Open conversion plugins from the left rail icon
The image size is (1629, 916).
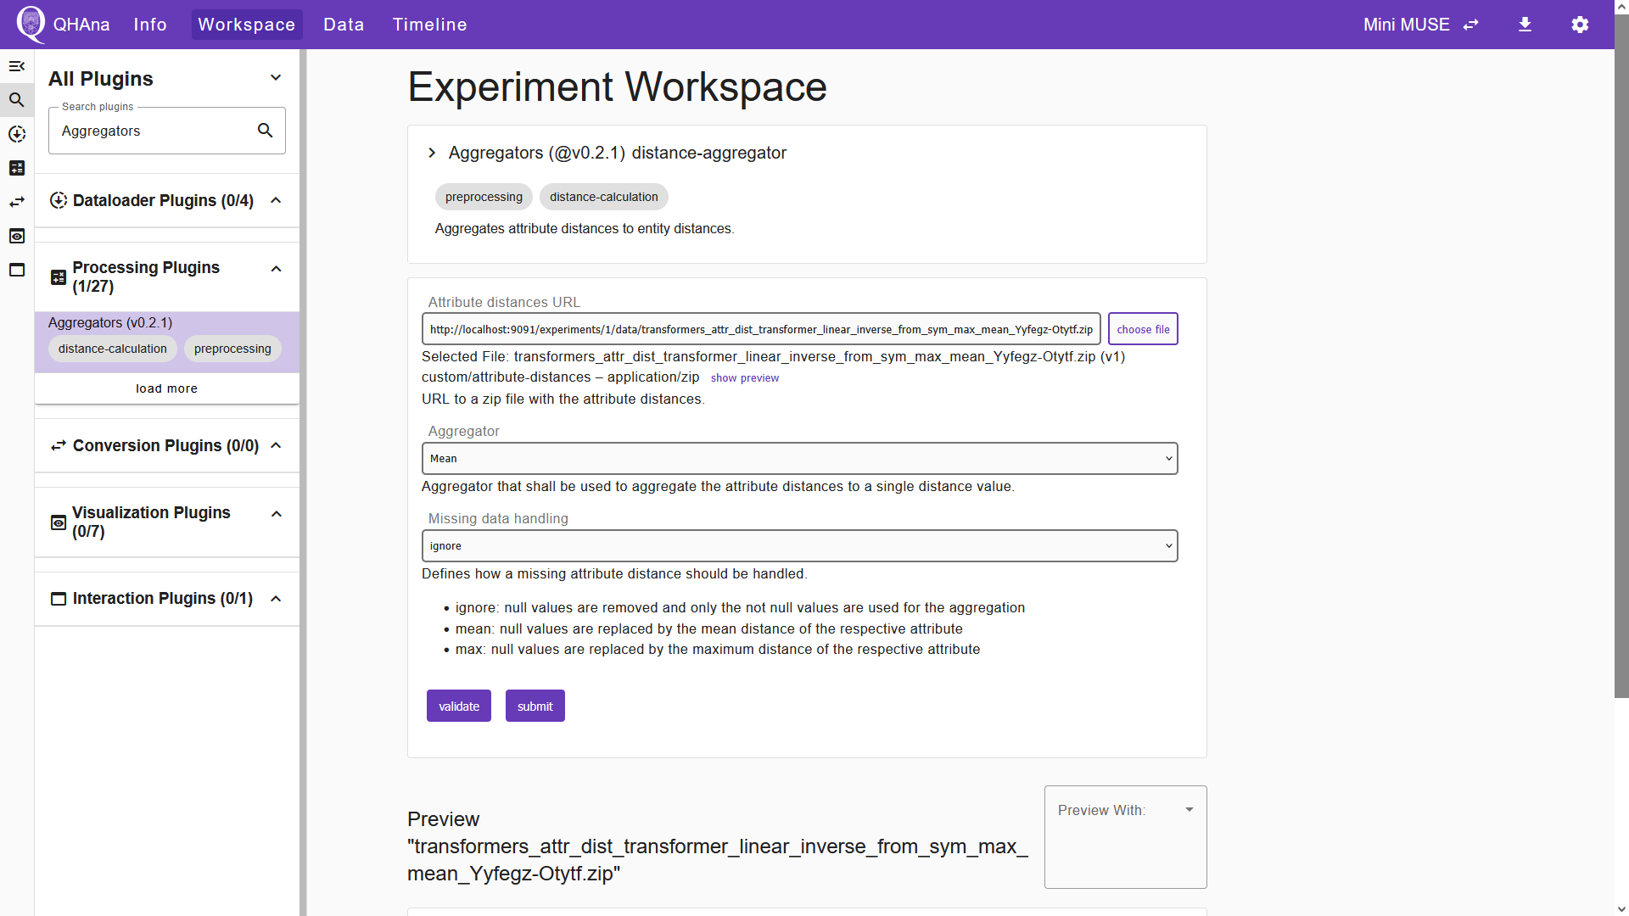(x=17, y=202)
